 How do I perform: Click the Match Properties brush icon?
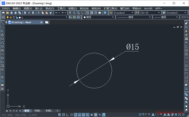tap(51, 13)
